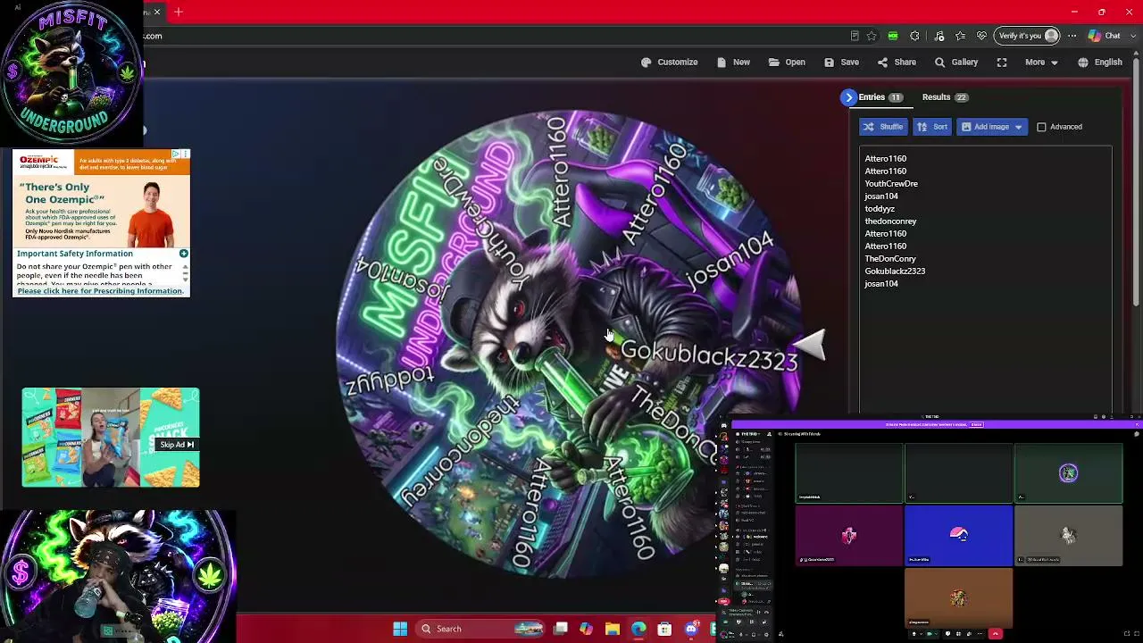Click the Ozempic Prescribing Information link
The image size is (1143, 643).
tap(100, 291)
